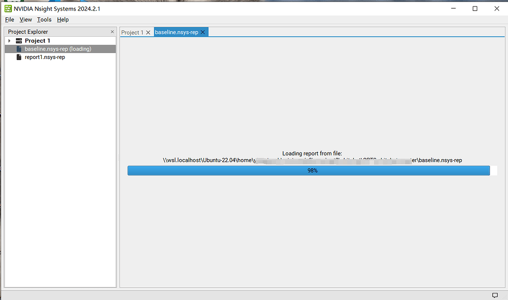Open the File menu
This screenshot has height=300, width=508.
pos(9,19)
